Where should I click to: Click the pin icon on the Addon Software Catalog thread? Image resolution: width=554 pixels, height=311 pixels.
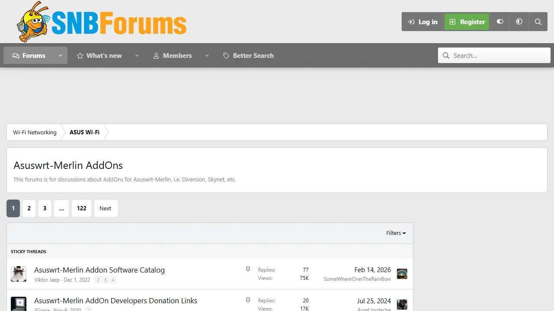(248, 269)
